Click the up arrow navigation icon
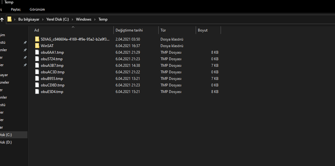The height and width of the screenshot is (166, 335). tap(2, 19)
